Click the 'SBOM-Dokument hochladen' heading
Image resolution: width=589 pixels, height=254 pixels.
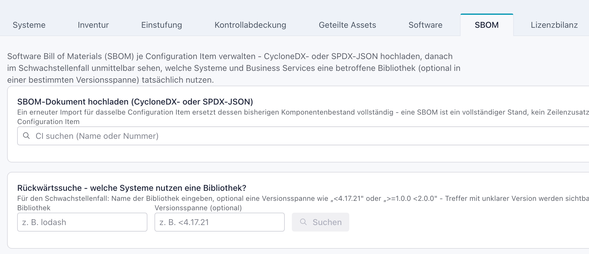coord(135,102)
